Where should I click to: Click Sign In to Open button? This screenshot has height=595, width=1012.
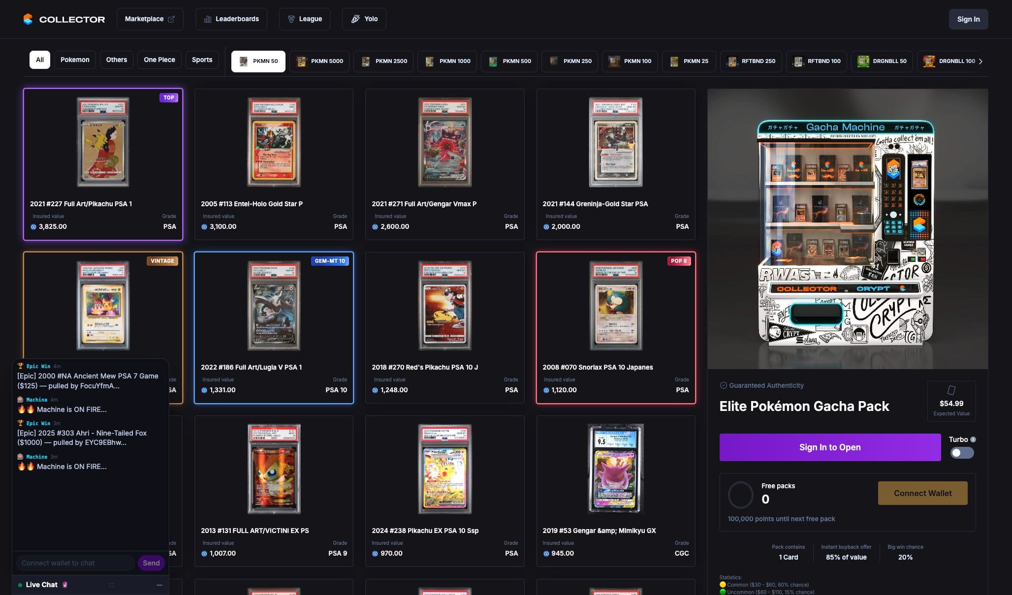(830, 447)
